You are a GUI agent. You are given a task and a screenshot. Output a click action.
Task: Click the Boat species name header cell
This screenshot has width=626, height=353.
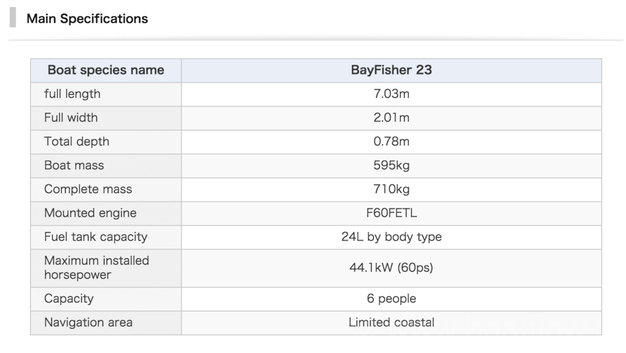point(106,70)
